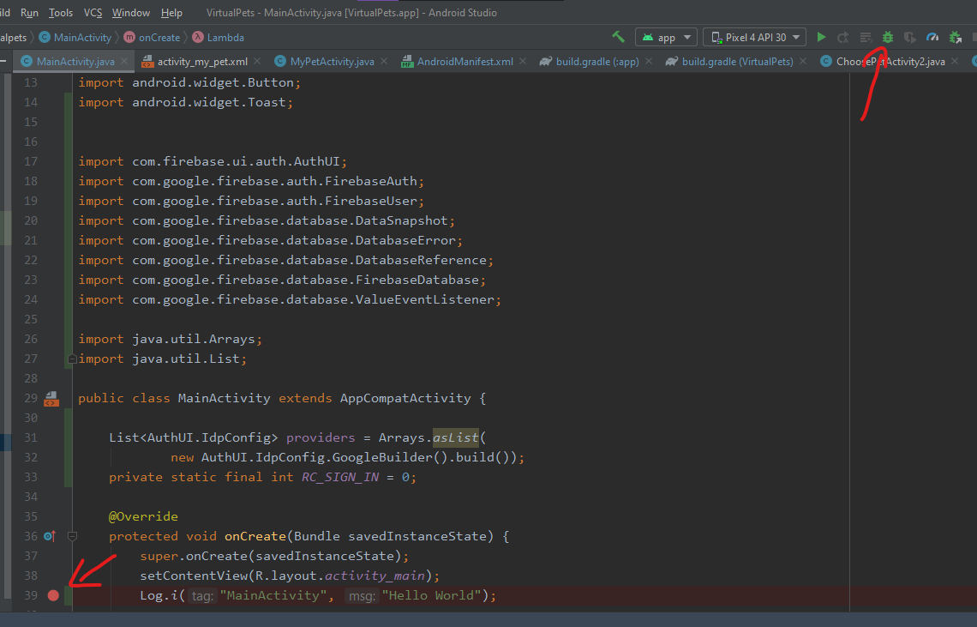Click Run with Coverage icon
This screenshot has height=627, width=977.
coord(910,38)
